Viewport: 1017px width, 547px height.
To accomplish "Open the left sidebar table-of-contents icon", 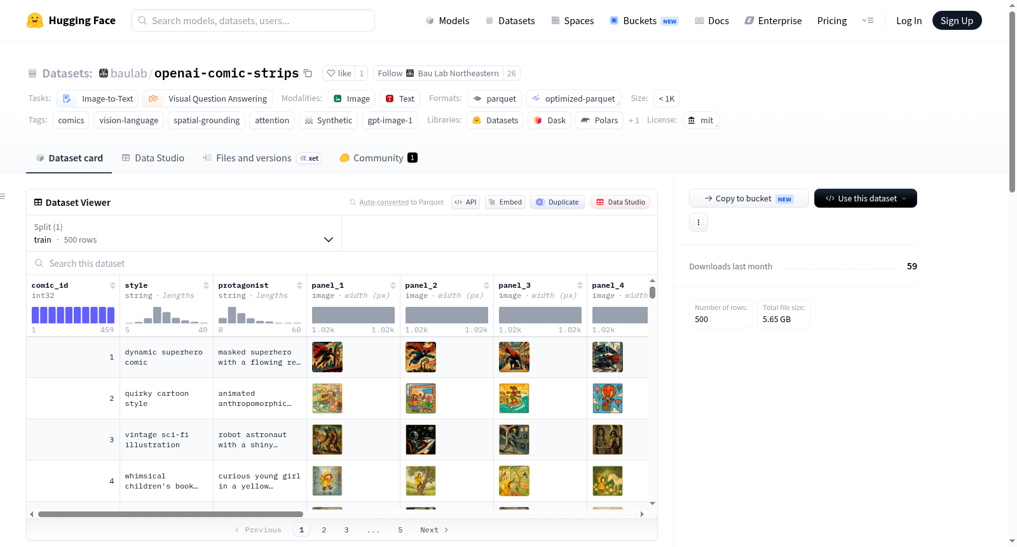I will pyautogui.click(x=3, y=196).
